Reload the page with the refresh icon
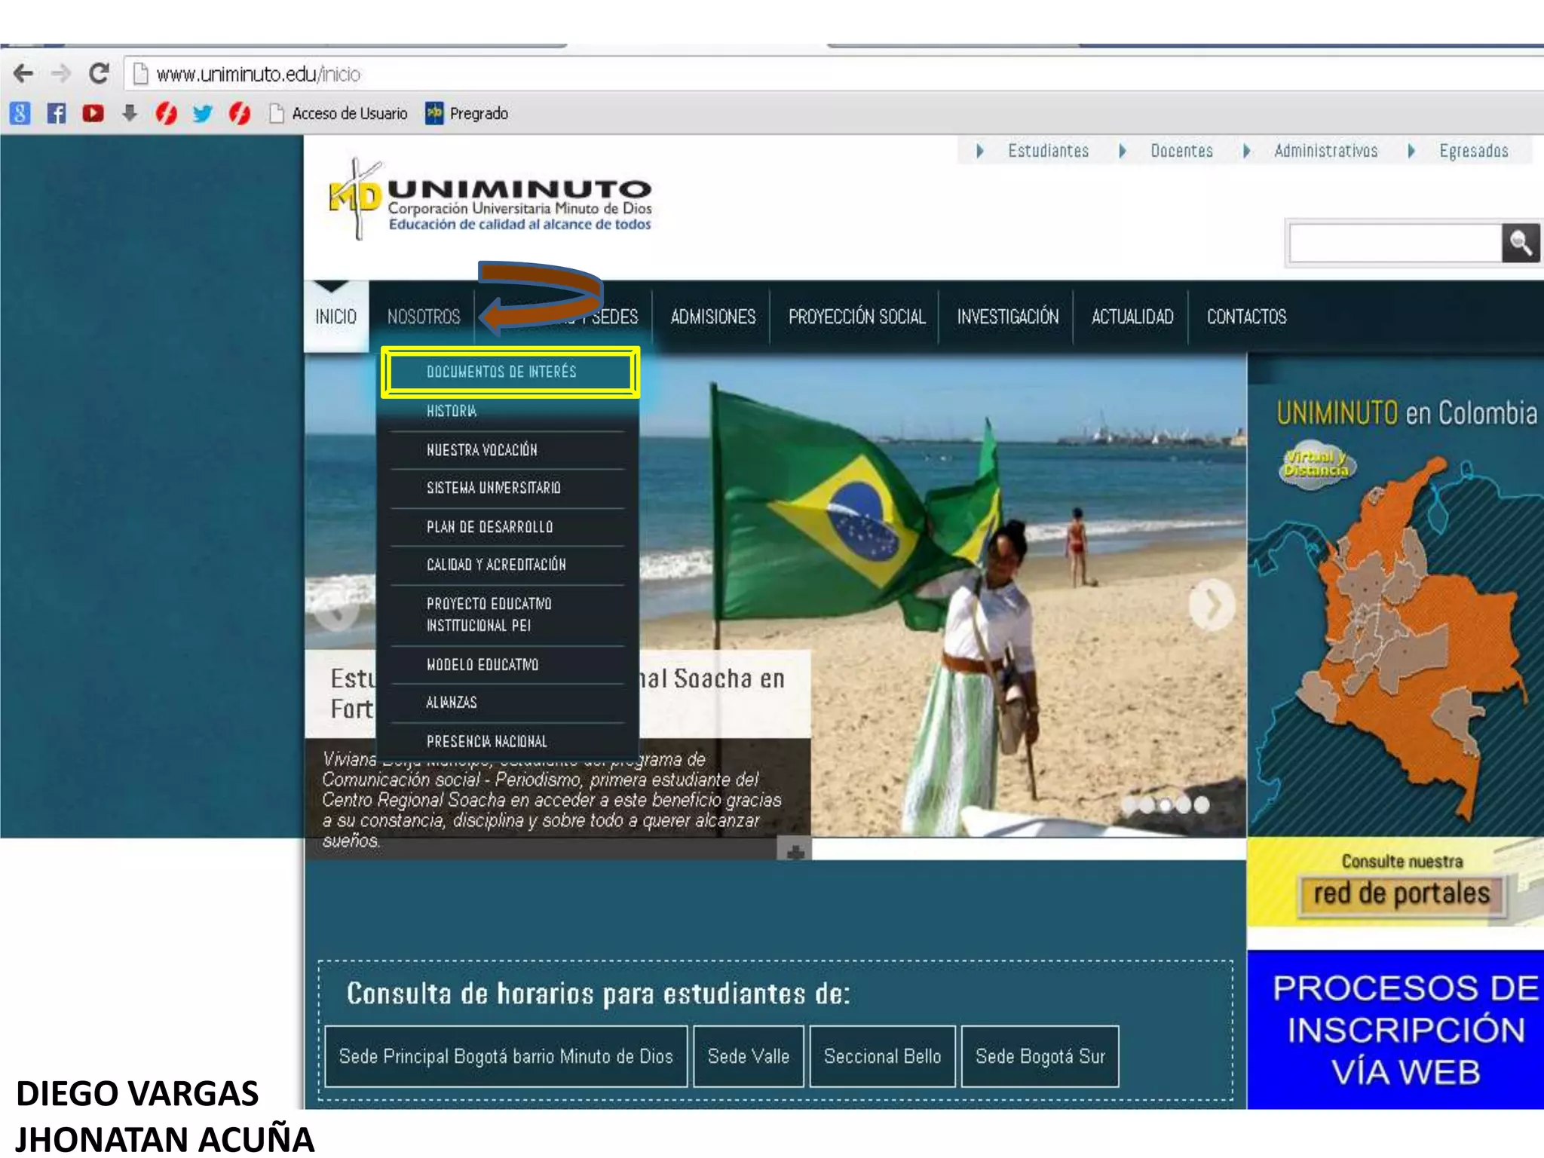1544x1158 pixels. point(99,74)
